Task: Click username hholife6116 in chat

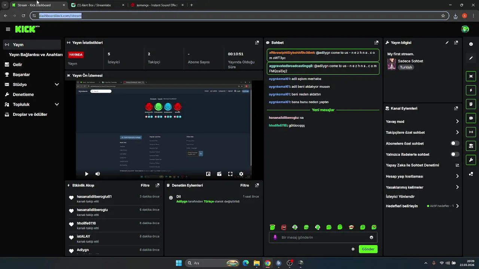Action: 278,126
